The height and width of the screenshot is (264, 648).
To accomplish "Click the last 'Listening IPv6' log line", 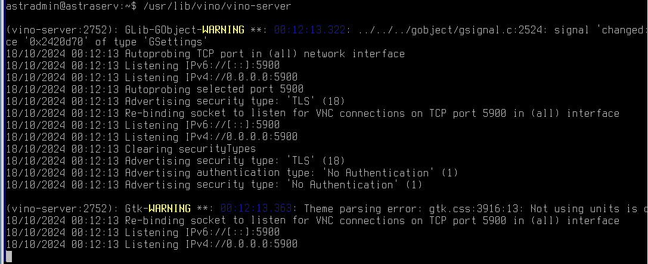I will [x=143, y=232].
